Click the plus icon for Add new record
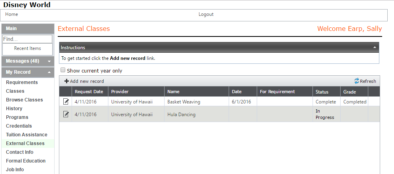394x174 pixels. (66, 81)
